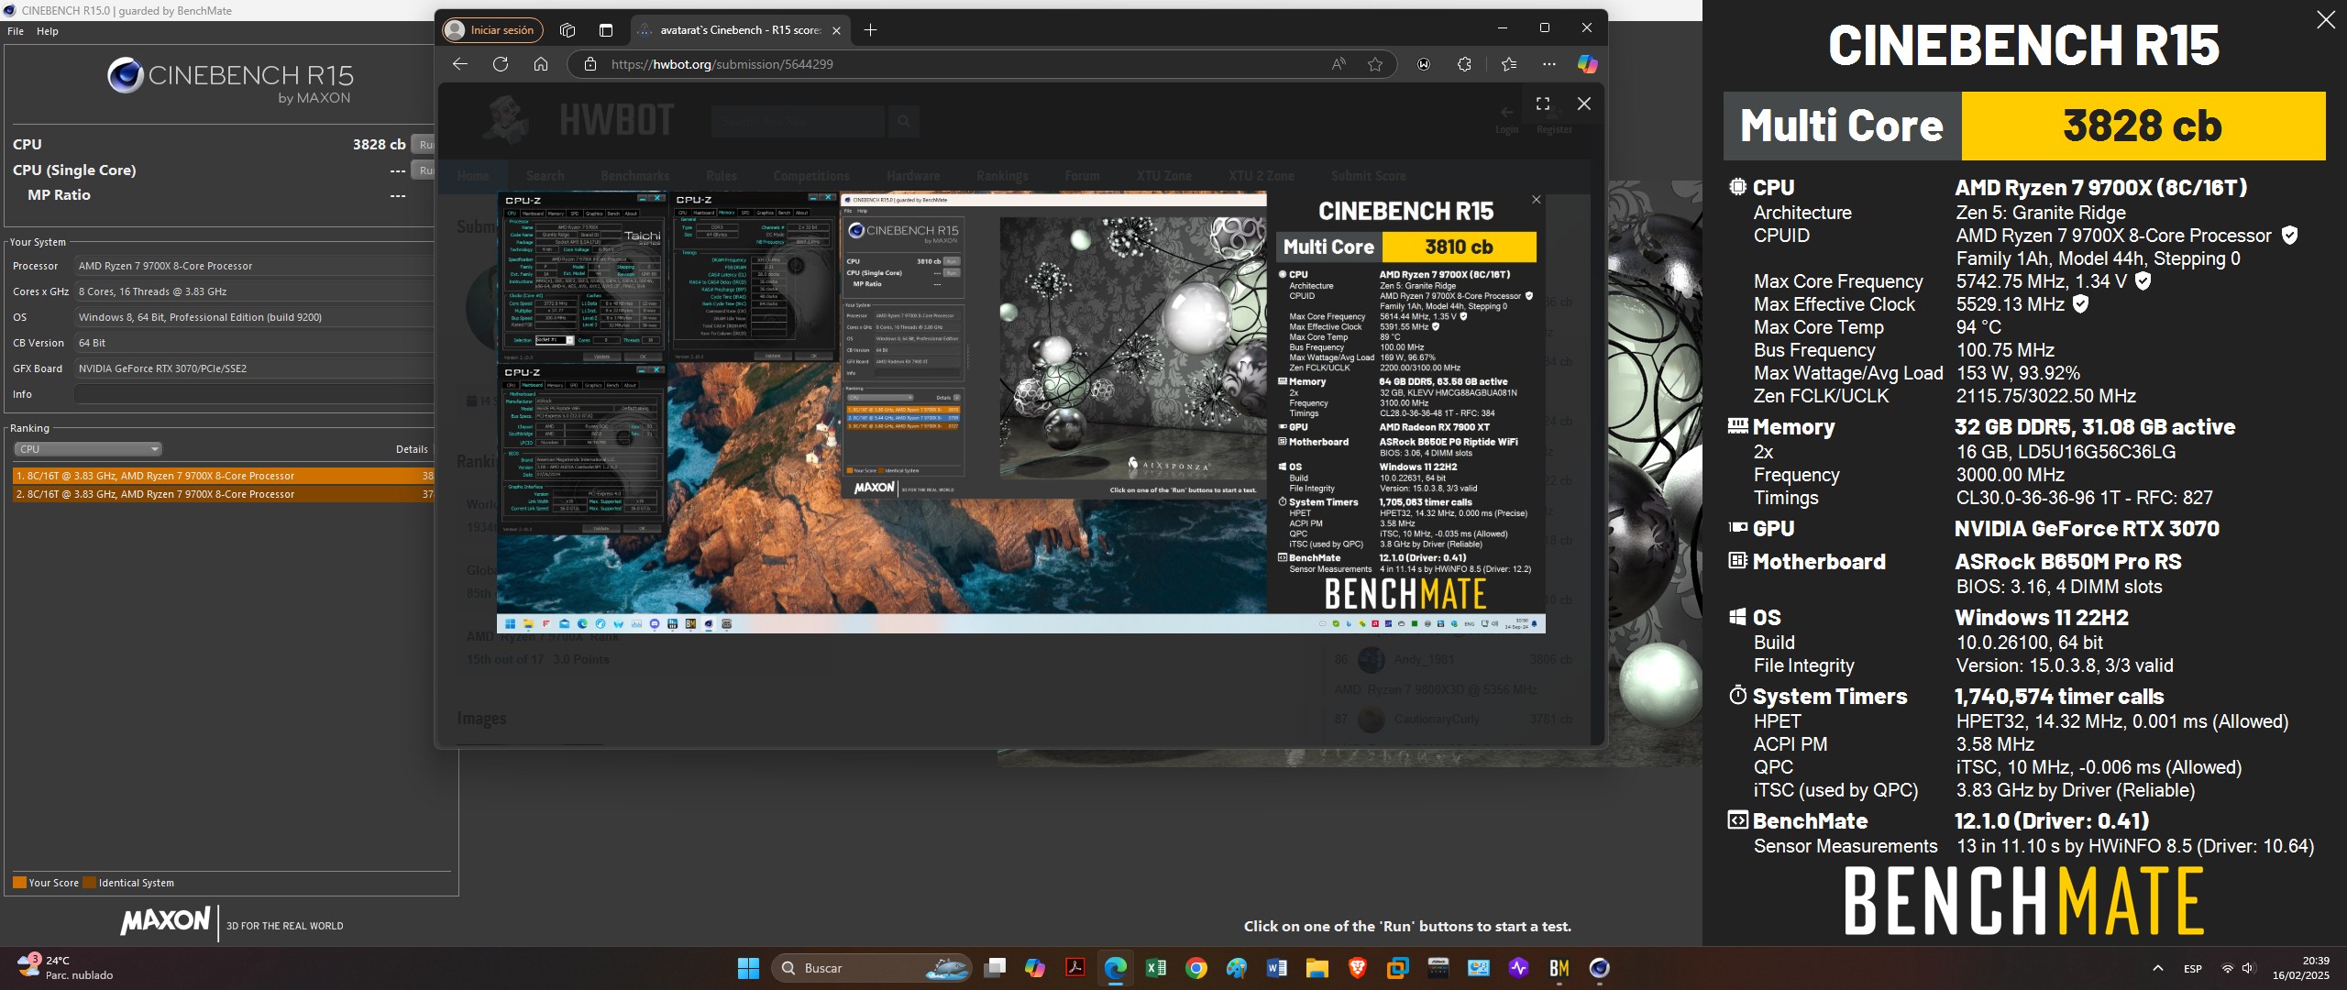Open Edge Settings and more menu
The image size is (2347, 990).
(x=1549, y=64)
